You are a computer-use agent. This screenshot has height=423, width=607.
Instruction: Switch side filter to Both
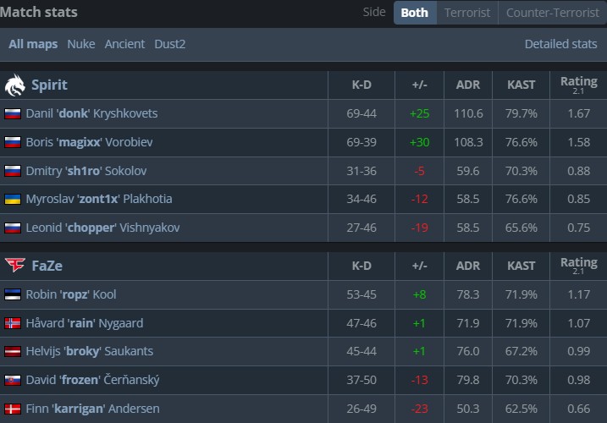415,13
